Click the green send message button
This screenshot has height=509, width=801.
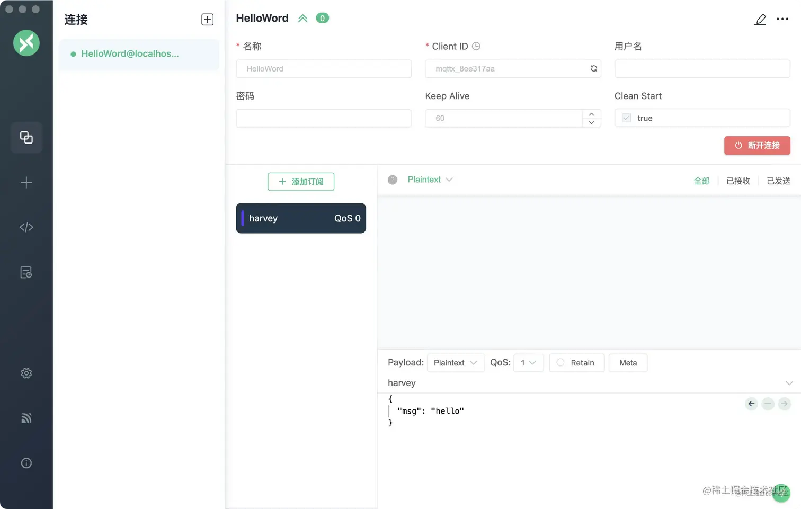point(781,493)
